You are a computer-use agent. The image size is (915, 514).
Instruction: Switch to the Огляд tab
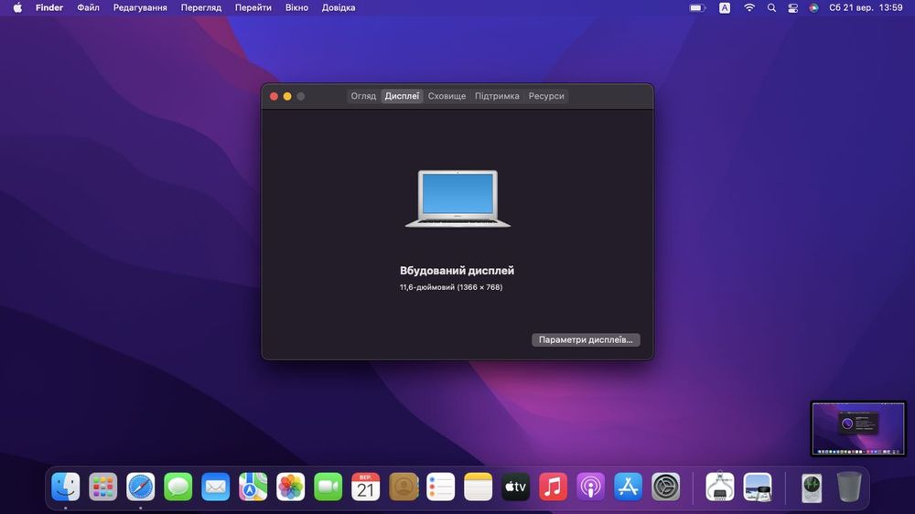click(x=363, y=96)
